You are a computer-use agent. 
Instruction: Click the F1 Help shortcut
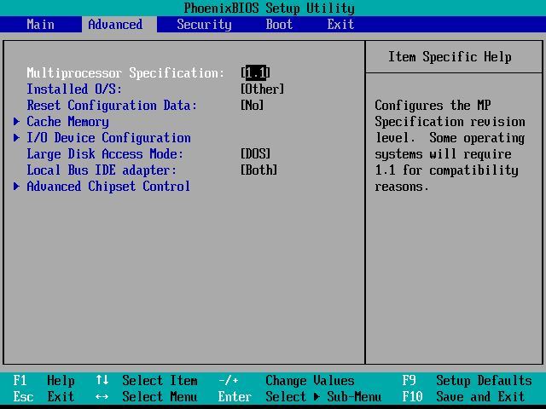coord(44,381)
